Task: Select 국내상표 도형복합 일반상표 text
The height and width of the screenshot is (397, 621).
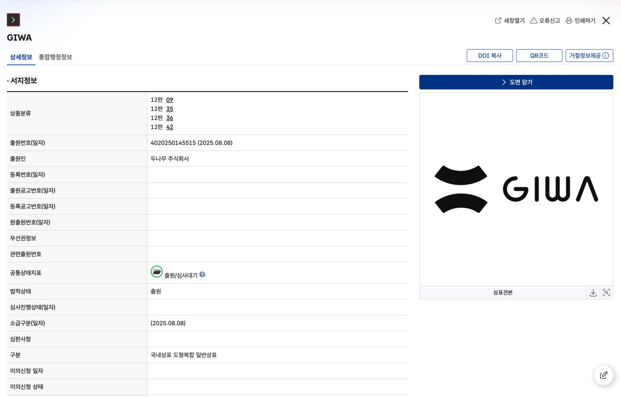Action: 184,355
